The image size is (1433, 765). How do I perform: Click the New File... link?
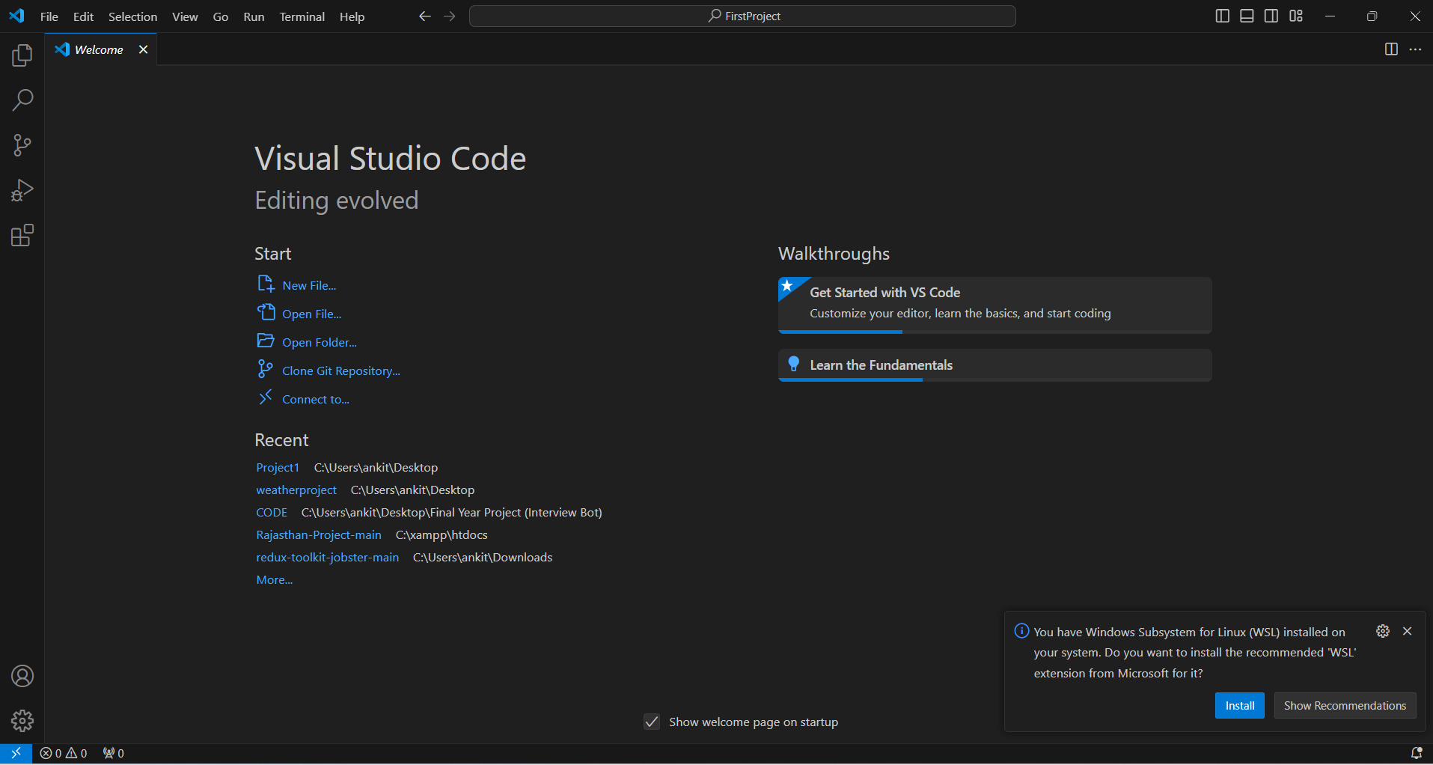(309, 285)
